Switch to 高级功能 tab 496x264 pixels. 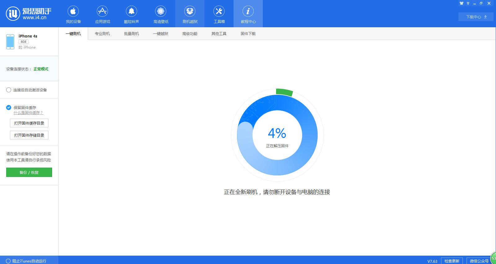tap(190, 33)
